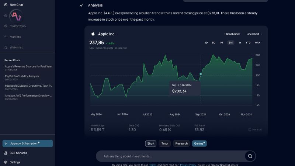This screenshot has width=295, height=166.
Task: Click the Apple logo icon
Action: pos(93,34)
